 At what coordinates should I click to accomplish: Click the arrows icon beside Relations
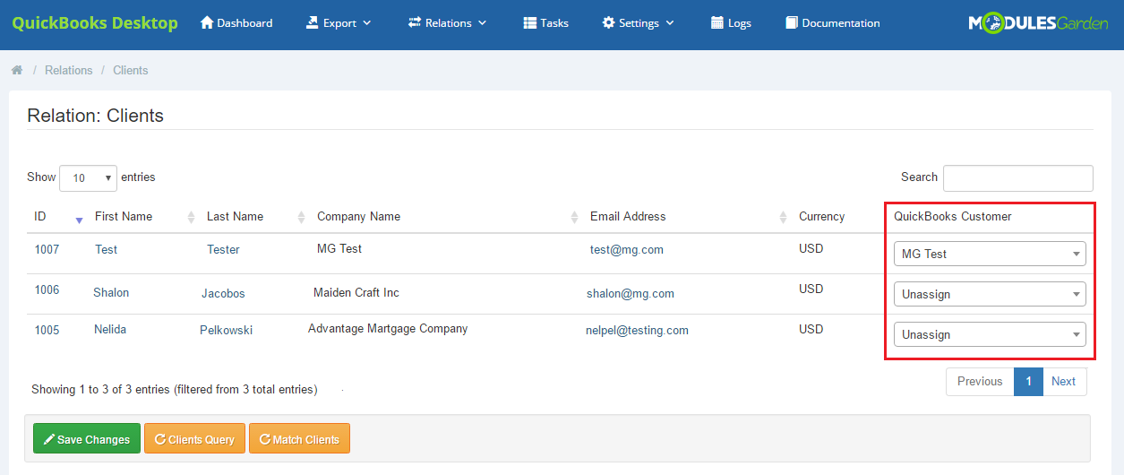click(x=415, y=22)
